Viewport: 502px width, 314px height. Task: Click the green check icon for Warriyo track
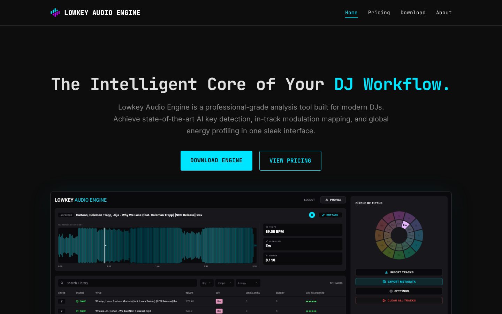77,301
